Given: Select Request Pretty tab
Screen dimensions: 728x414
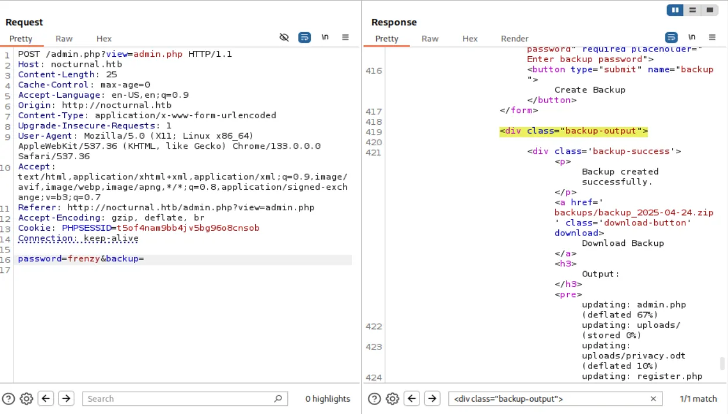Looking at the screenshot, I should [x=21, y=39].
